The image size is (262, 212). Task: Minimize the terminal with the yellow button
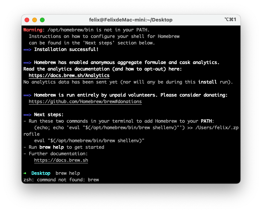tap(35, 20)
